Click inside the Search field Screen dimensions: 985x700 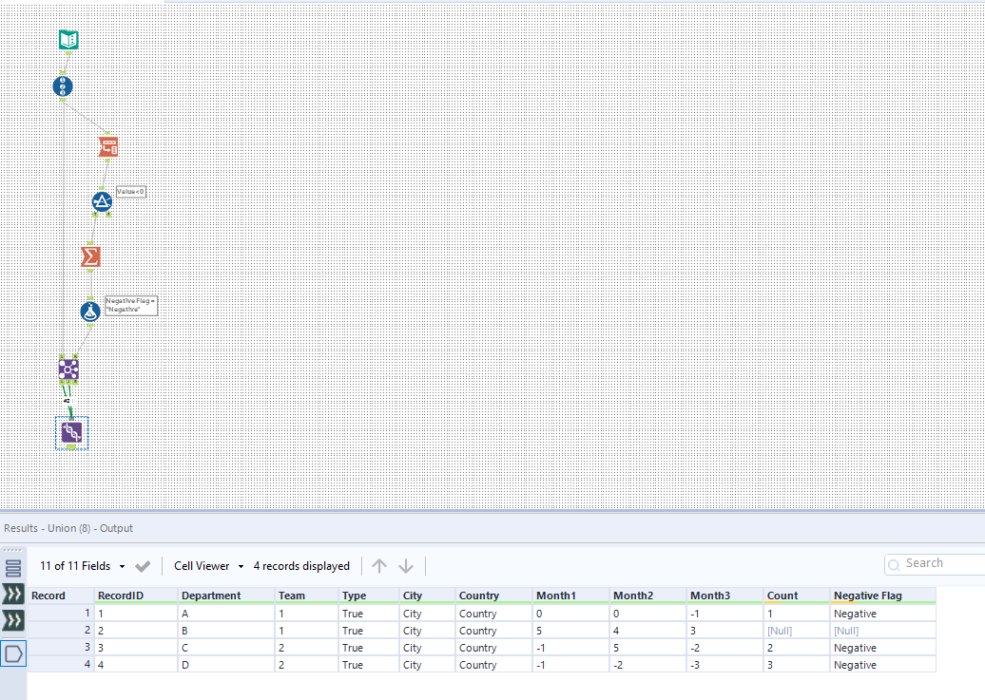click(x=941, y=562)
